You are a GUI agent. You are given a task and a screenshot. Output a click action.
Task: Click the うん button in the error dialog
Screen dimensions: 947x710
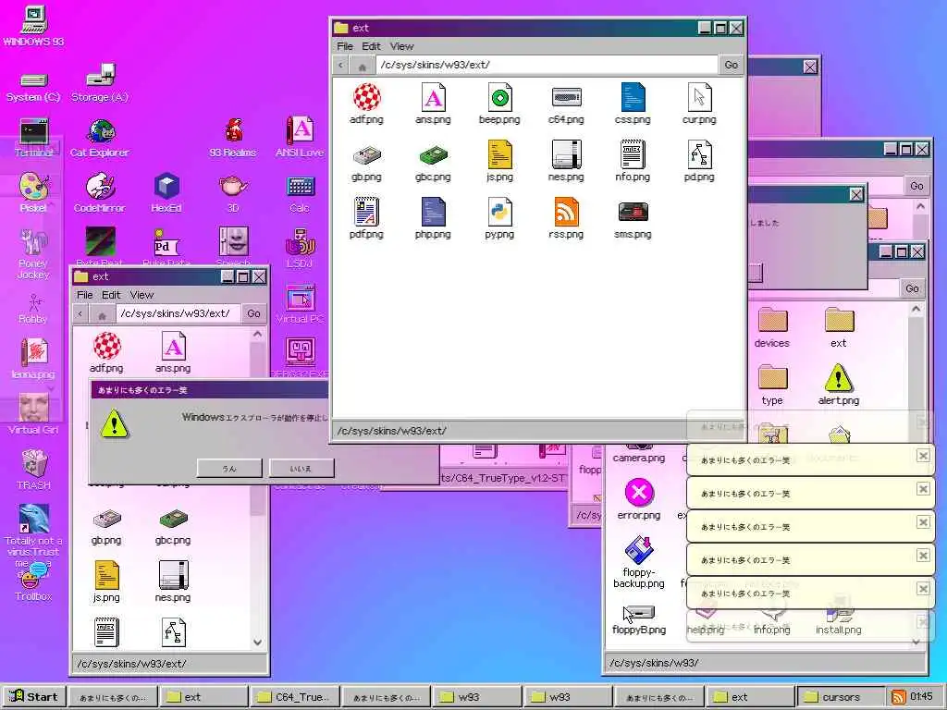tap(229, 469)
